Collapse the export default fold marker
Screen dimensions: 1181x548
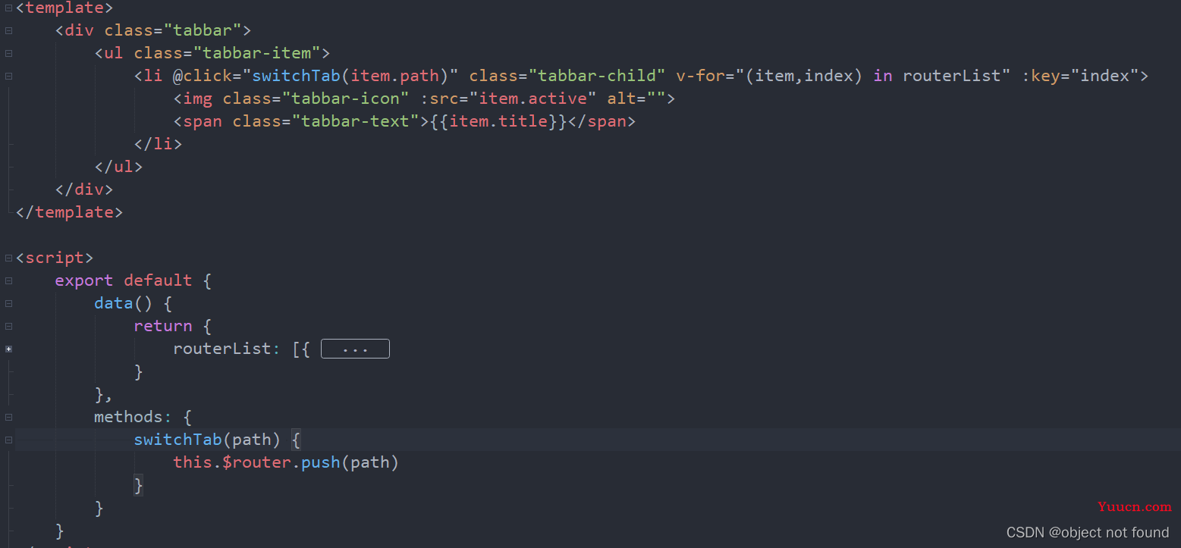(x=8, y=280)
